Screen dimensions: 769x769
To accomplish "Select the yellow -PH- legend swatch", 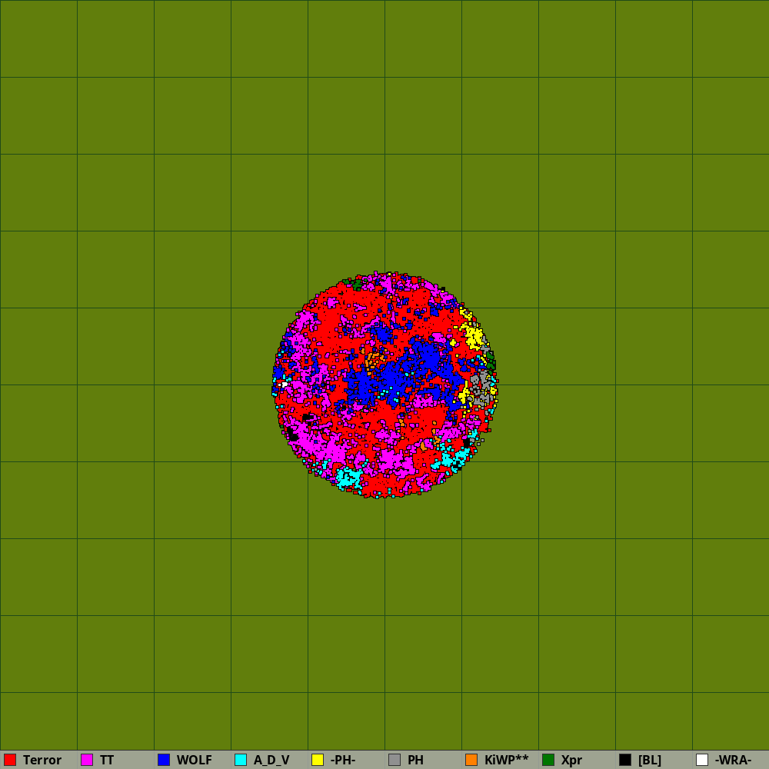I will coord(318,760).
